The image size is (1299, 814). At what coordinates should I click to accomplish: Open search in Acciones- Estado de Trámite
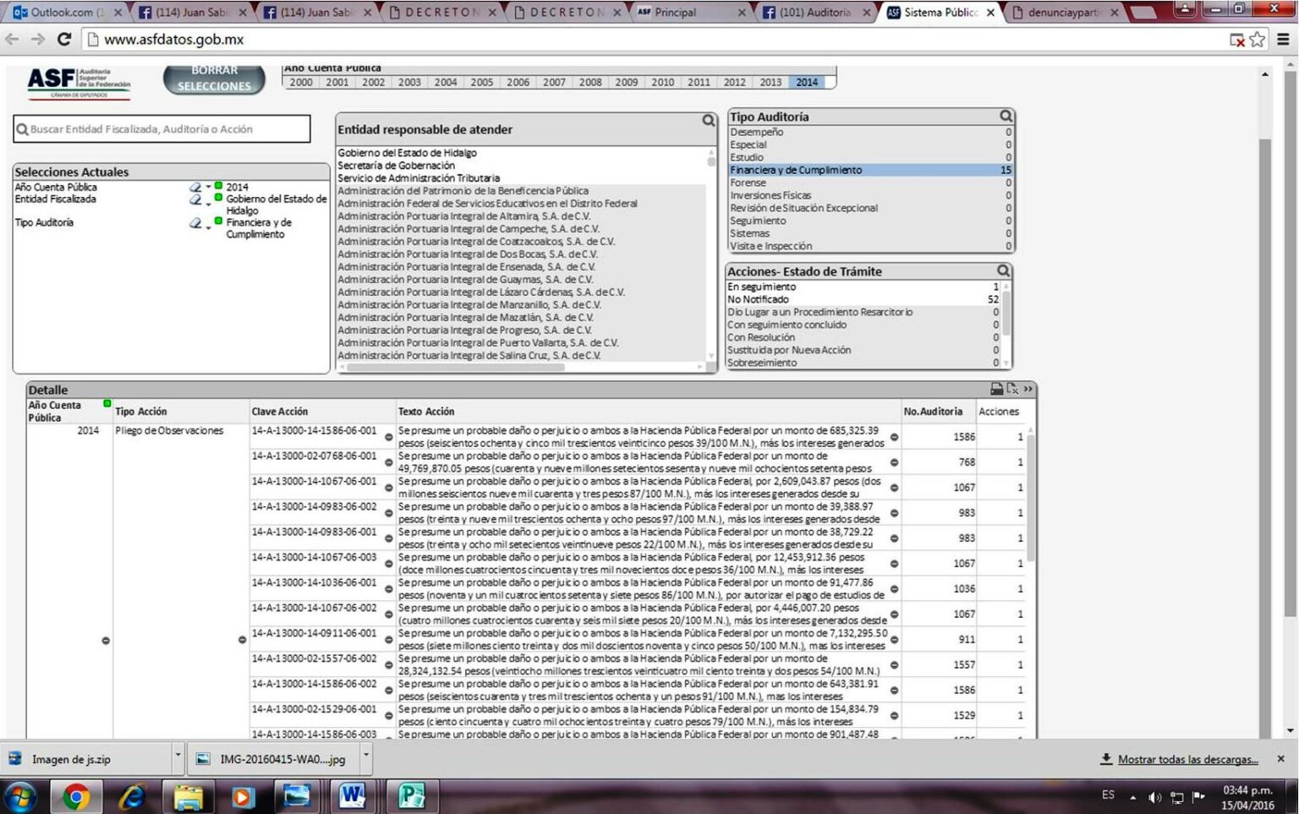(x=1003, y=271)
